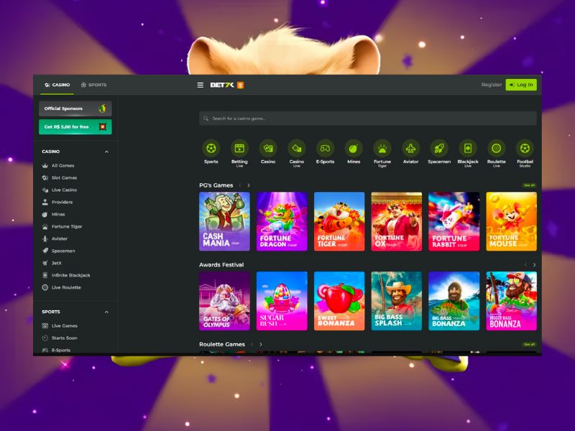
Task: Open the Betting Live category icon
Action: (x=239, y=149)
